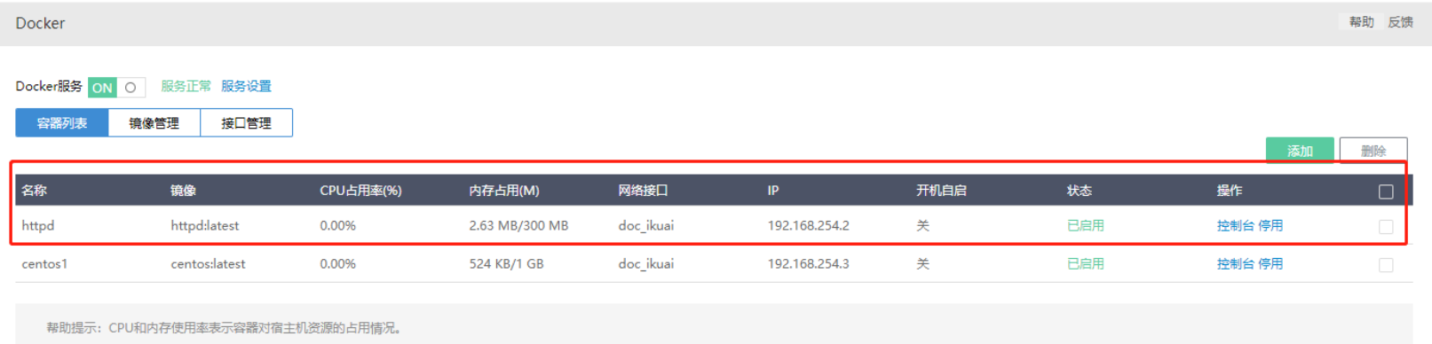1432x344 pixels.
Task: Open 控制台 for centos1 container
Action: [1235, 264]
